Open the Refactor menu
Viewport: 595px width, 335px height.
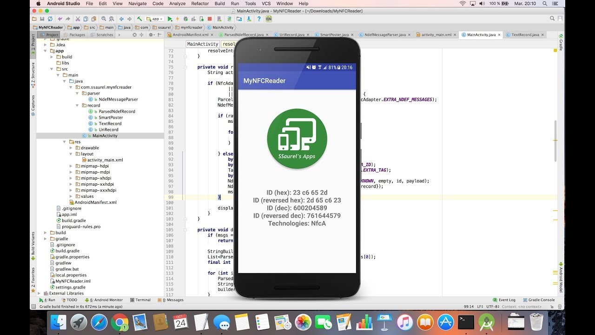(x=200, y=3)
